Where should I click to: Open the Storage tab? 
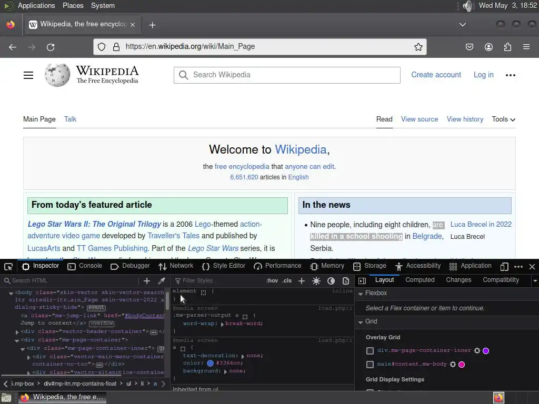[x=370, y=266]
